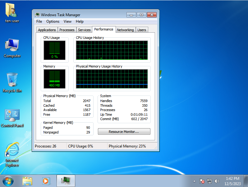Switch to the Processes tab
The image size is (248, 187).
pyautogui.click(x=67, y=30)
